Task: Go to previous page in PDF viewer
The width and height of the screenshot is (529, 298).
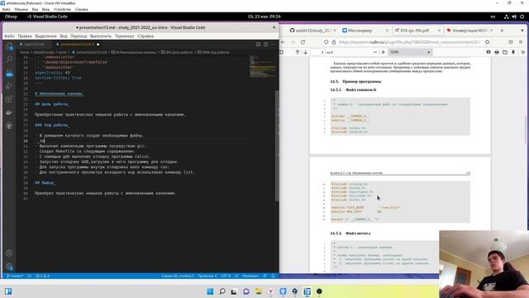Action: click(x=298, y=52)
